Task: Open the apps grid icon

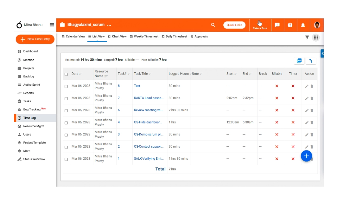Action: (315, 37)
